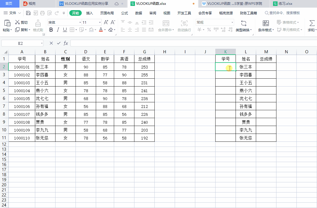
Task: Click the red font color swatch button
Action: 101,30
